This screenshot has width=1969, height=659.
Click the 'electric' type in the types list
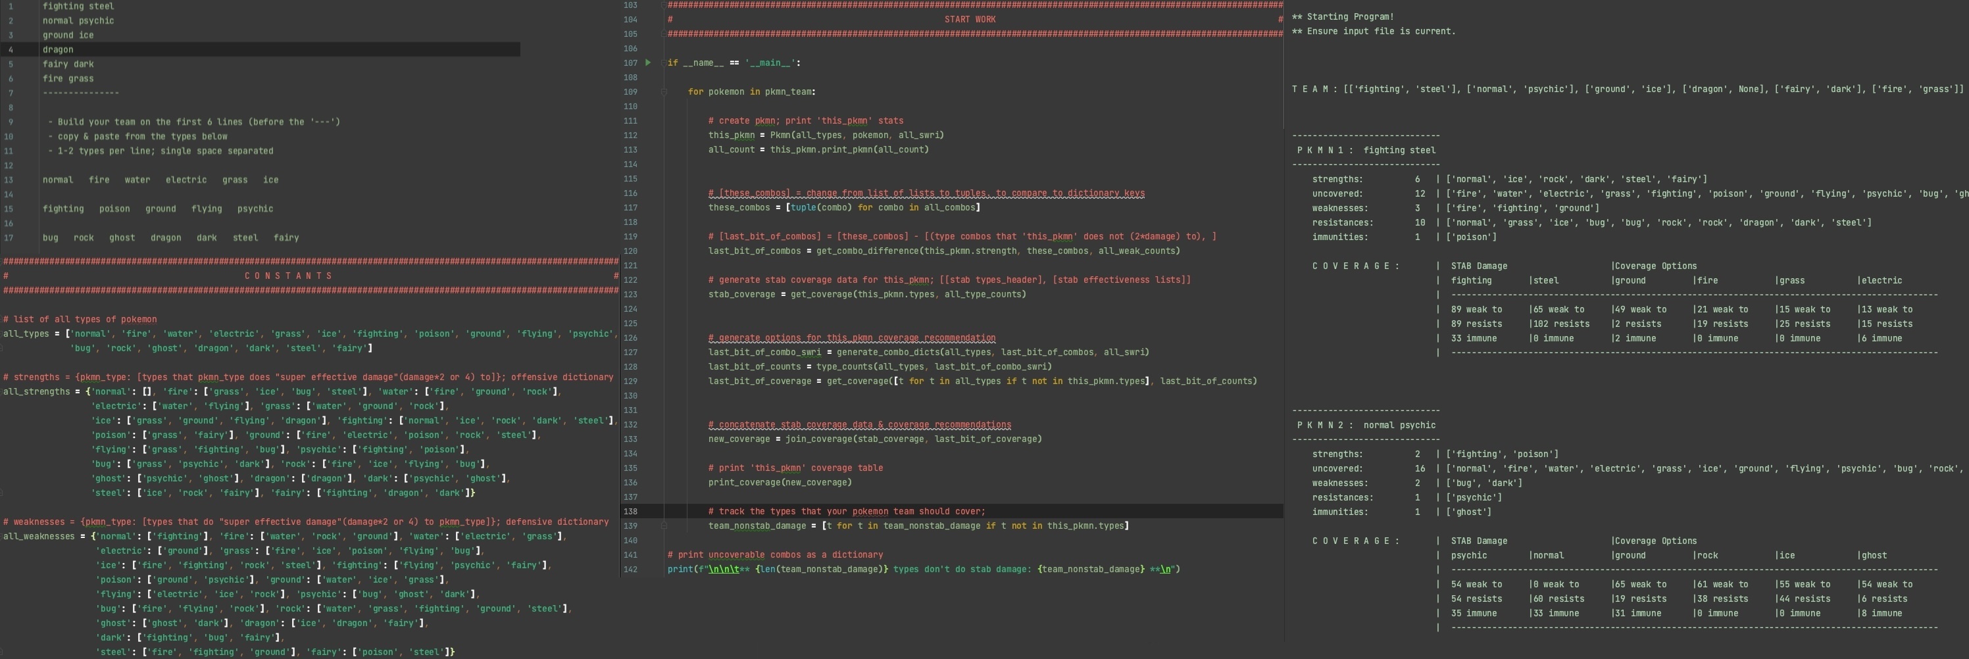click(186, 180)
